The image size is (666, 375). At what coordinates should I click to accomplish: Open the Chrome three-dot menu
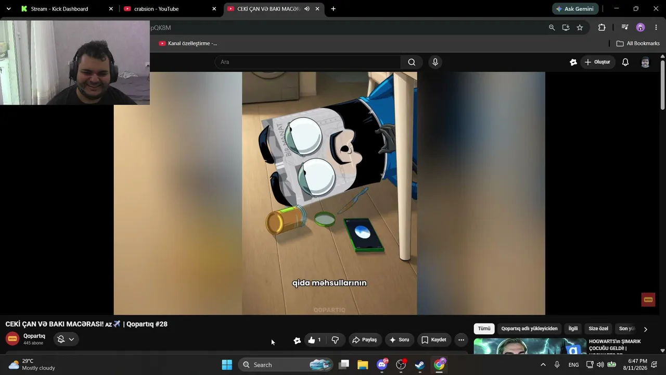tap(656, 28)
